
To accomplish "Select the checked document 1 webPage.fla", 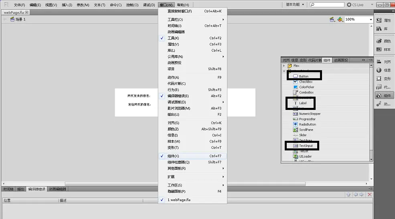I will 193,200.
